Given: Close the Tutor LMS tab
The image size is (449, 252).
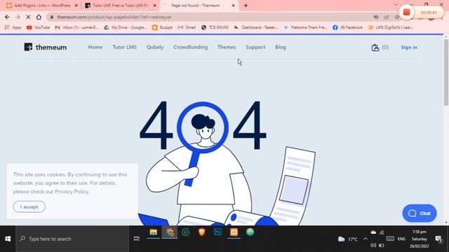Looking at the screenshot, I should [x=154, y=6].
